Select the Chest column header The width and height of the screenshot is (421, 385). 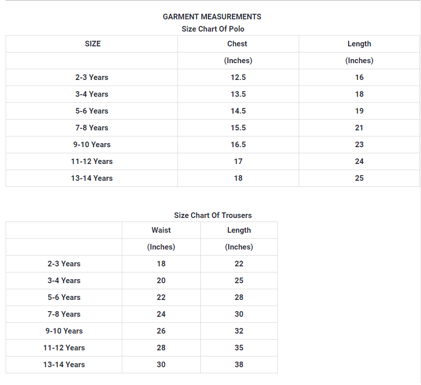pyautogui.click(x=238, y=44)
